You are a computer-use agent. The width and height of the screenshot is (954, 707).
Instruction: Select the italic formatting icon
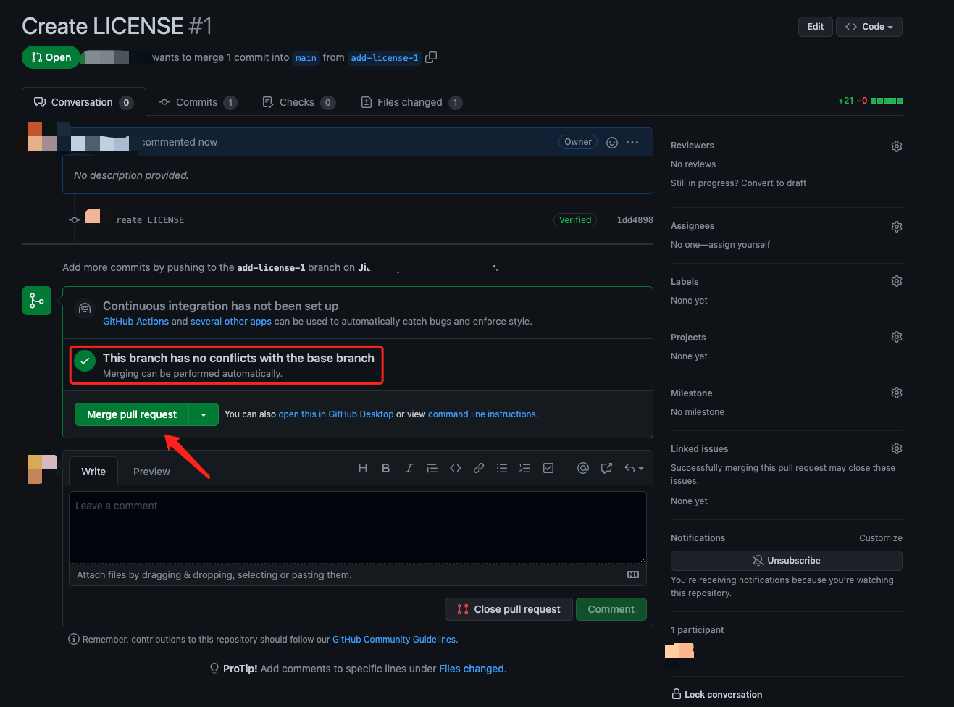(409, 468)
